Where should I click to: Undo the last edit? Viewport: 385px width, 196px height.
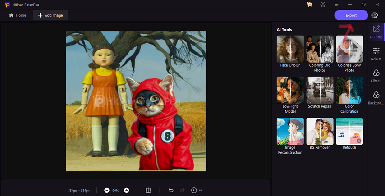pos(171,191)
